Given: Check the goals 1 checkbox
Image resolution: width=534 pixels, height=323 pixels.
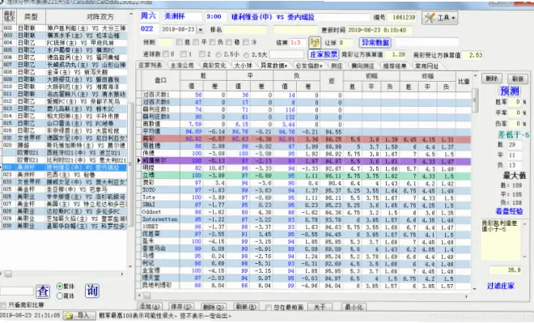Looking at the screenshot, I should pos(183,54).
